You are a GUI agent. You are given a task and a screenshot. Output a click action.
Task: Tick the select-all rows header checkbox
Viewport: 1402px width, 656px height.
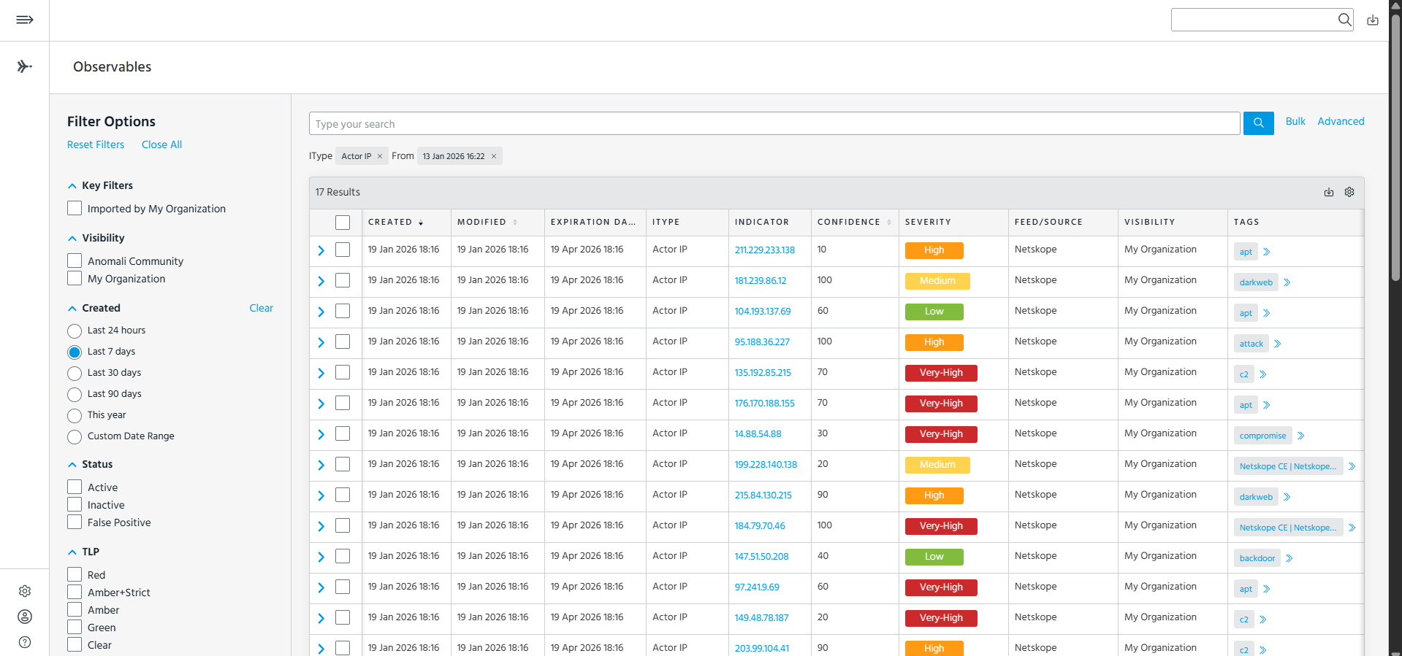[x=343, y=223]
